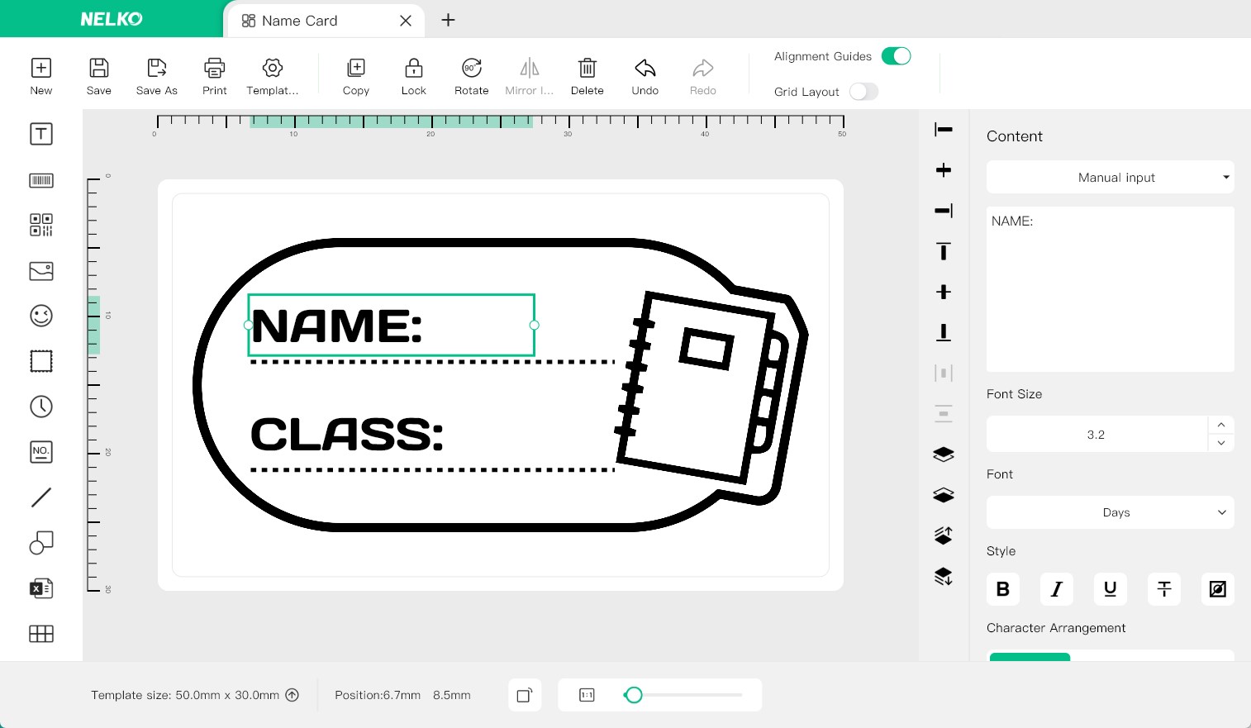Select the Text tool in left sidebar
Image resolution: width=1251 pixels, height=728 pixels.
click(x=41, y=134)
